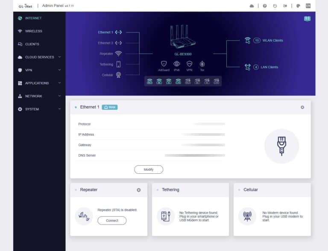This screenshot has height=251, width=328.
Task: Select the Ethernet 2 port icon in diagram
Action: click(118, 43)
